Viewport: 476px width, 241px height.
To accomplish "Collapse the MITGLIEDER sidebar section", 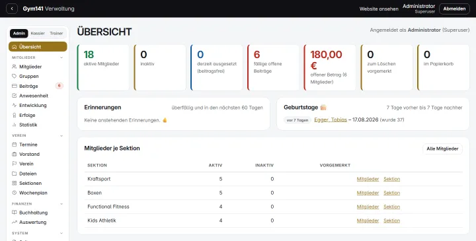I will (x=61, y=57).
